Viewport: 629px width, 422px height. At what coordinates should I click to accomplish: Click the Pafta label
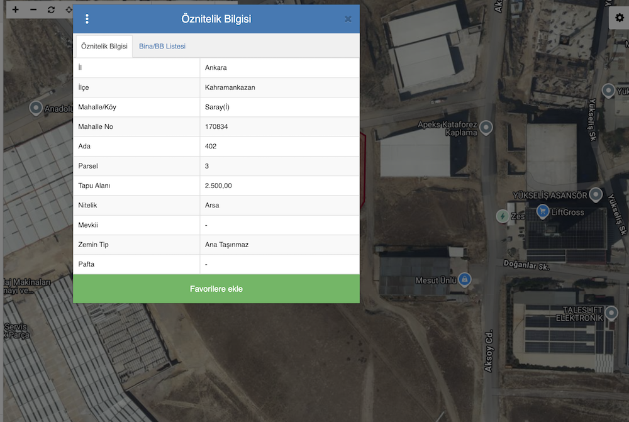click(86, 264)
